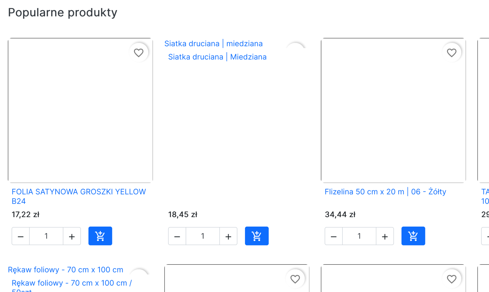Decrease quantity for FOLIA SATYNOWA GROSZKI
This screenshot has height=292, width=489.
click(x=21, y=236)
